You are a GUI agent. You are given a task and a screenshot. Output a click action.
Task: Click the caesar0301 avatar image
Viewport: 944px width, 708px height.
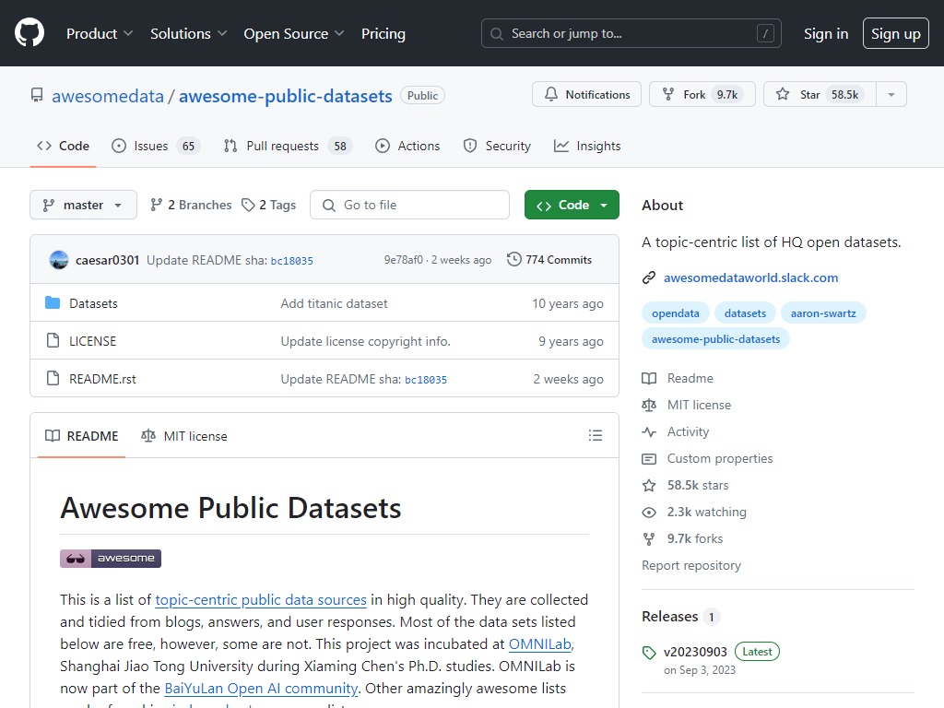pos(59,259)
